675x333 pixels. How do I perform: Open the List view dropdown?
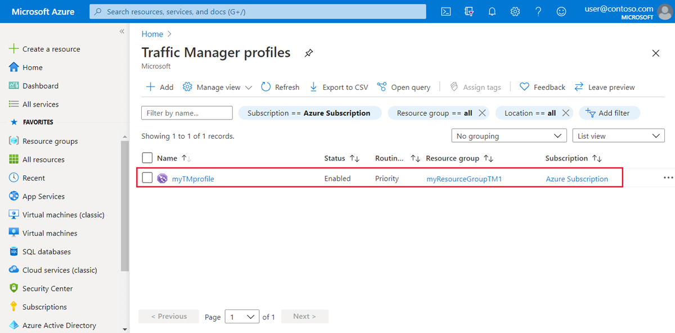[618, 135]
